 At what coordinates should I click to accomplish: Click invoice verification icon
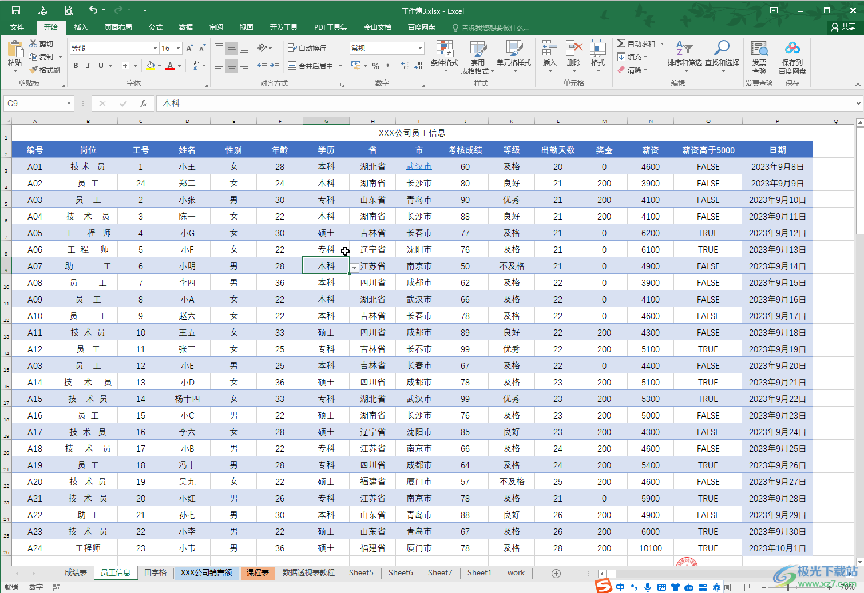pyautogui.click(x=759, y=49)
